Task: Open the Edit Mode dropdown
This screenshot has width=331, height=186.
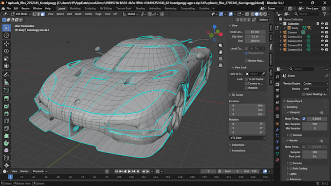Action: pyautogui.click(x=20, y=14)
